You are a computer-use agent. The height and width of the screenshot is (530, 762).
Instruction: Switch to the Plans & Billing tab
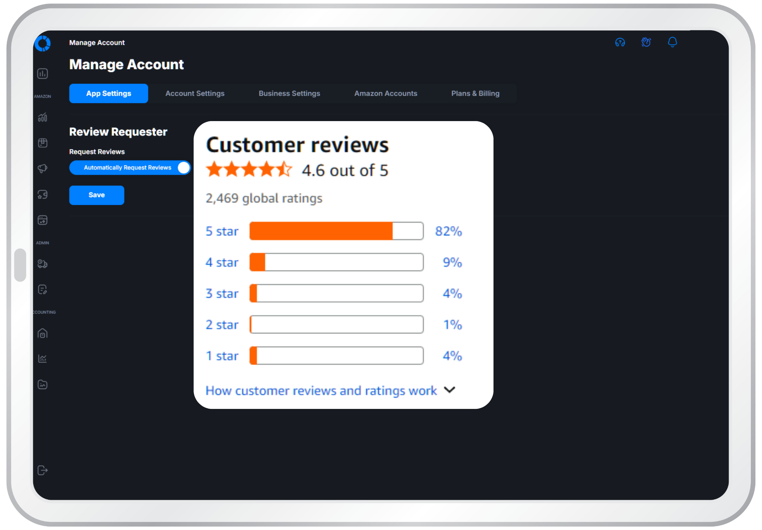(x=475, y=93)
